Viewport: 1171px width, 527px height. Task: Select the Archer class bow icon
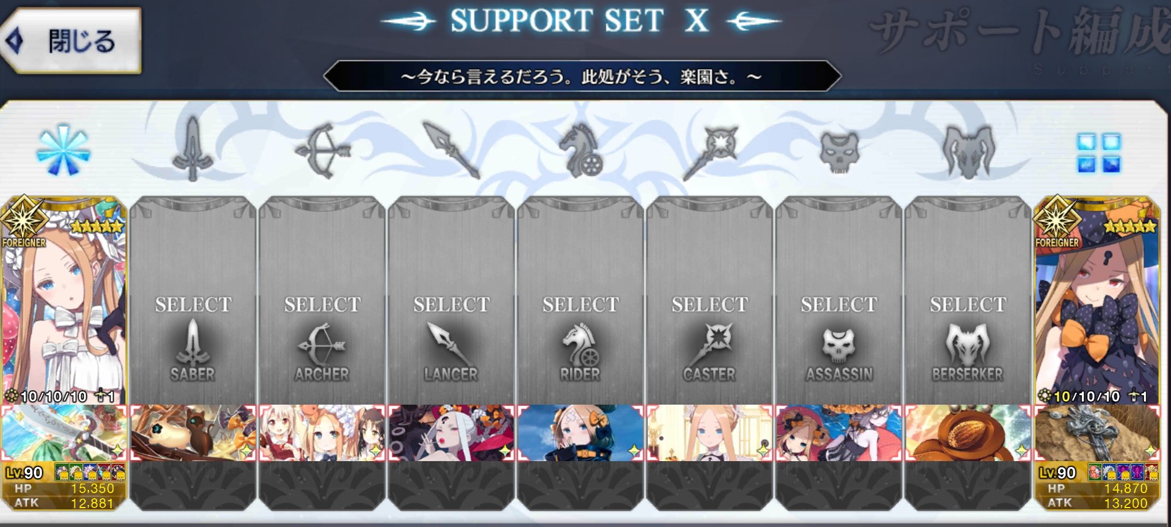tap(322, 151)
